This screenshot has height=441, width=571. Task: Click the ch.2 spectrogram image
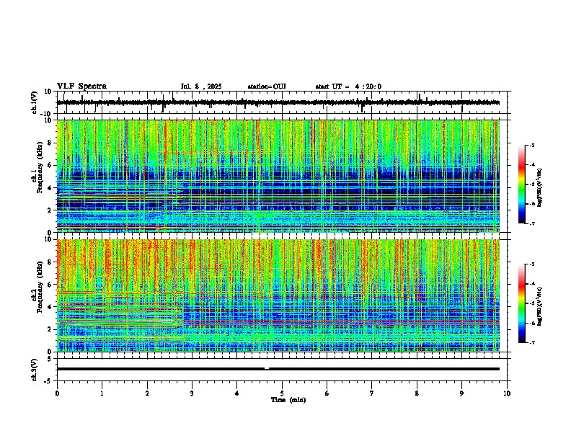click(278, 295)
